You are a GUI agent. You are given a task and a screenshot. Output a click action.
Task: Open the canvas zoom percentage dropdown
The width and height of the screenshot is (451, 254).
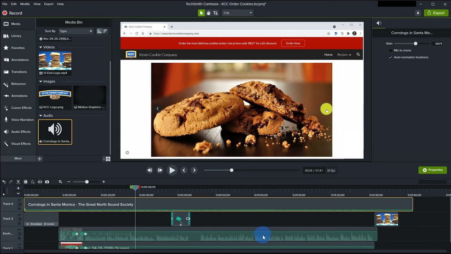237,13
